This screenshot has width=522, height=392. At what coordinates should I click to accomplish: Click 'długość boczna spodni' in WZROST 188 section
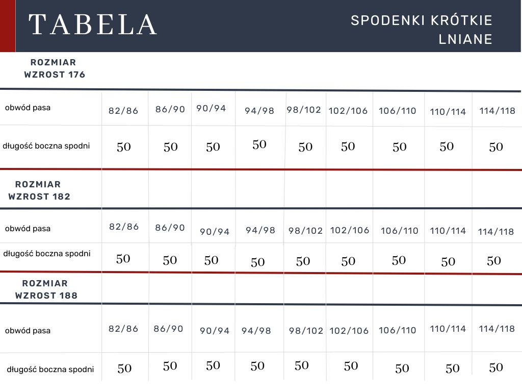[x=50, y=369]
